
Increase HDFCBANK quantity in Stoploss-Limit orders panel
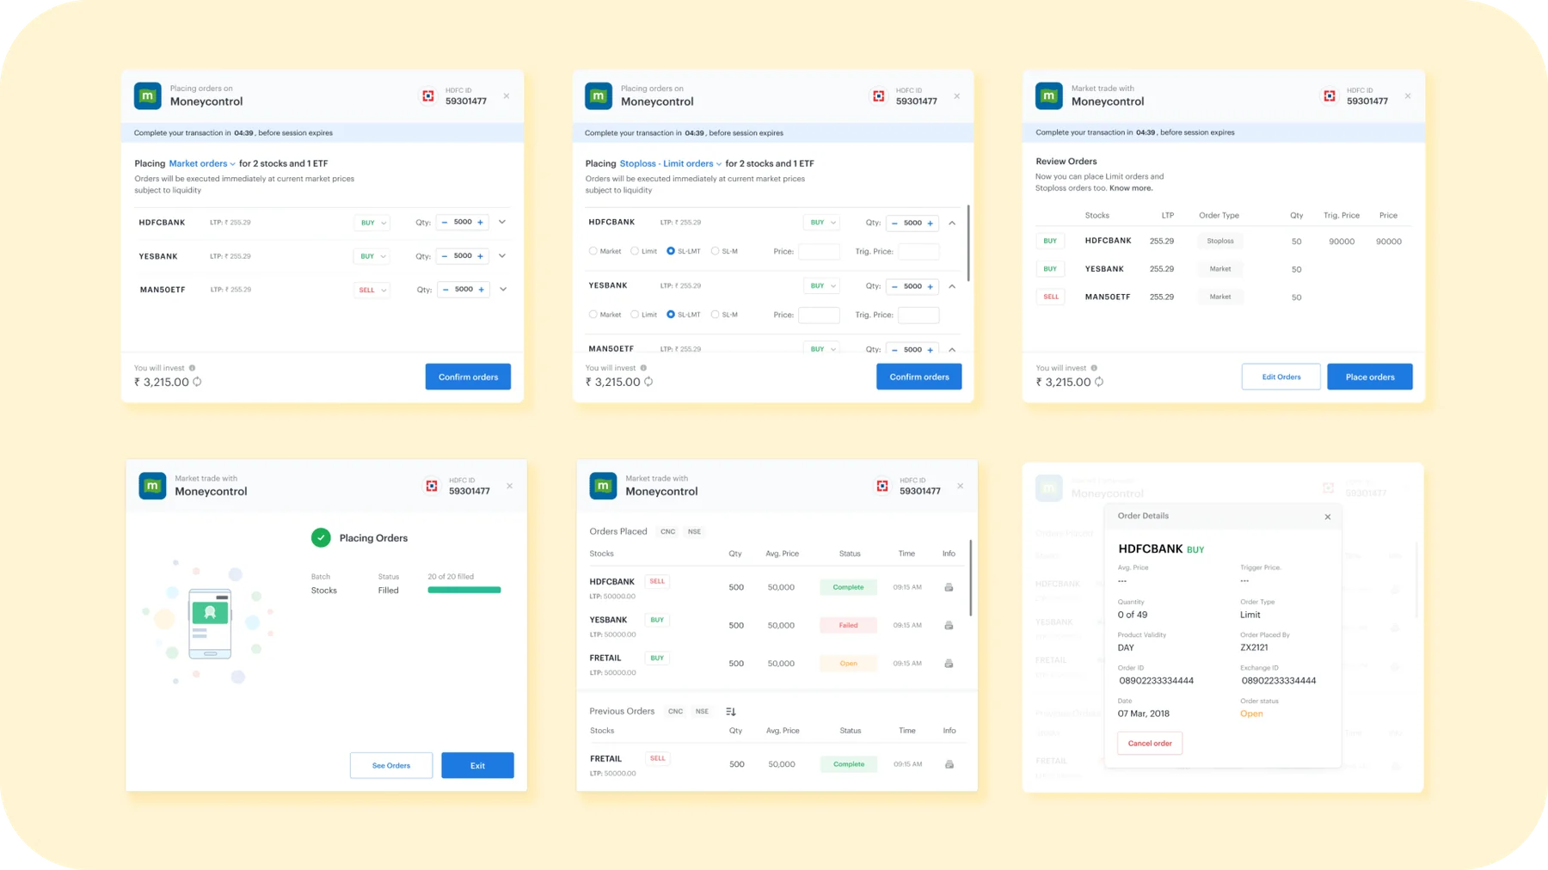point(931,224)
